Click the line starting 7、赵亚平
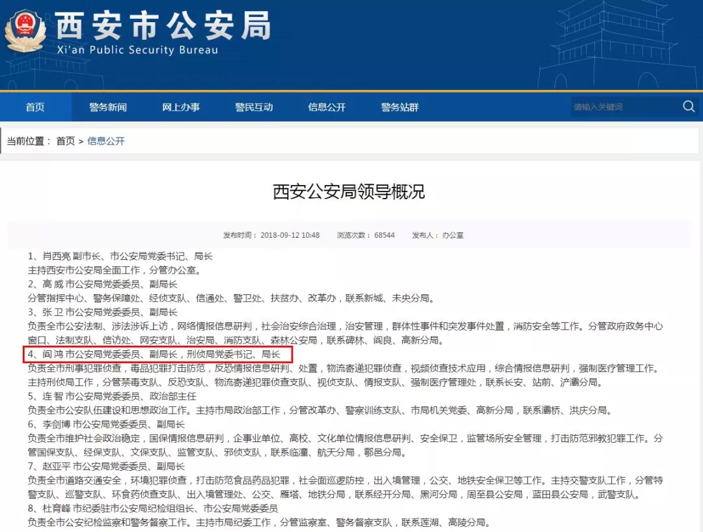 coord(106,466)
